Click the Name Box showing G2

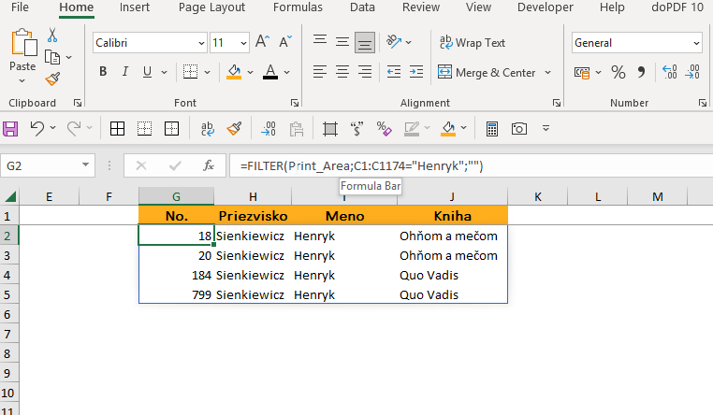click(41, 165)
